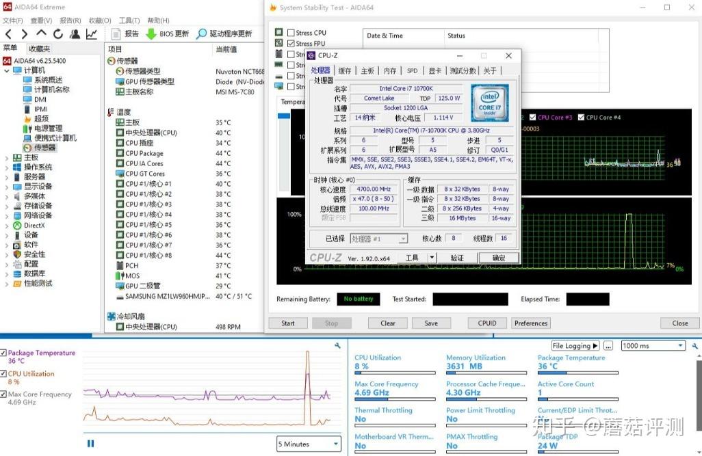The image size is (702, 456).
Task: Click the 驱动程序更新 magnifier icon
Action: click(x=200, y=33)
